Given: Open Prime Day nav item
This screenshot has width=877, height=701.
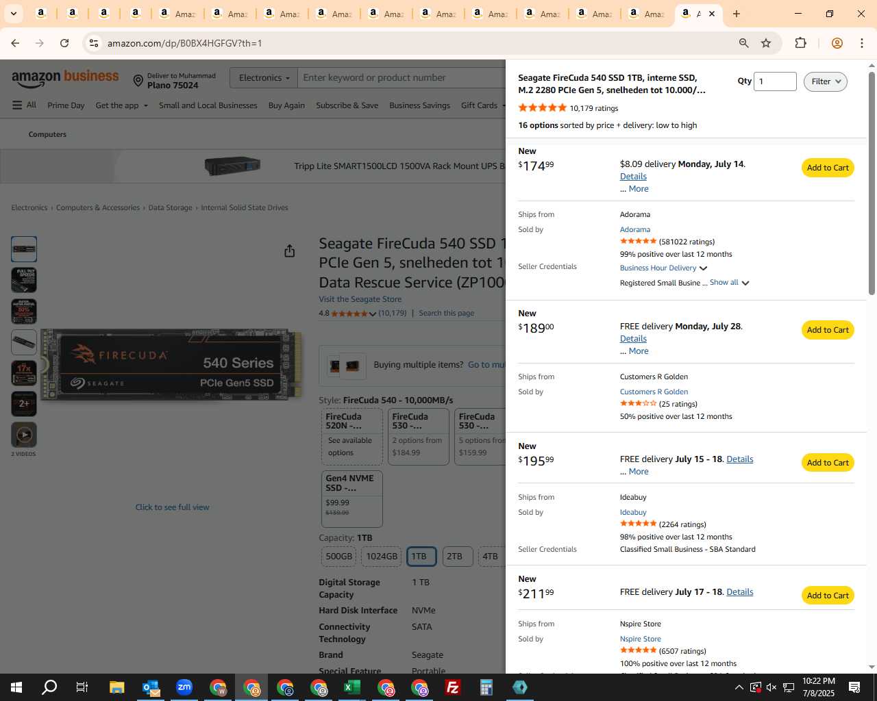Looking at the screenshot, I should [66, 105].
